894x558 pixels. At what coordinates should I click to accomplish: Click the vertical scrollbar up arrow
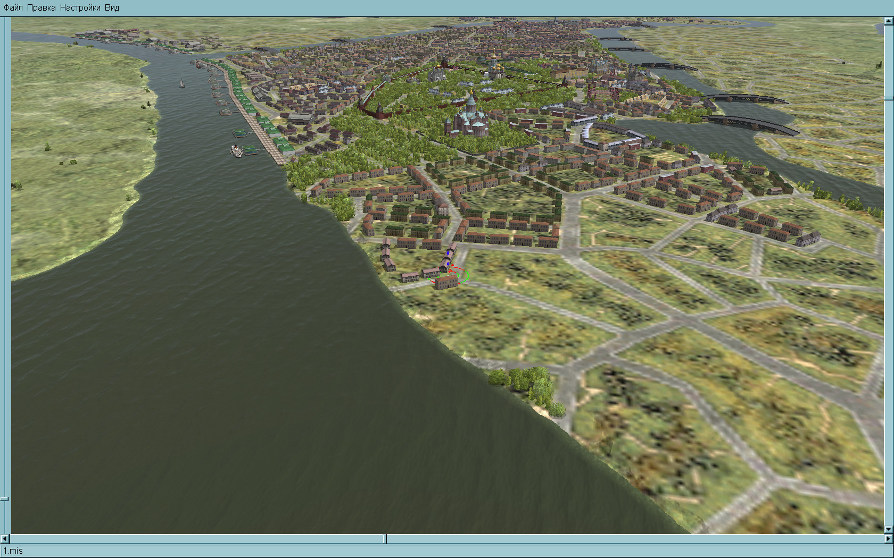pos(888,21)
